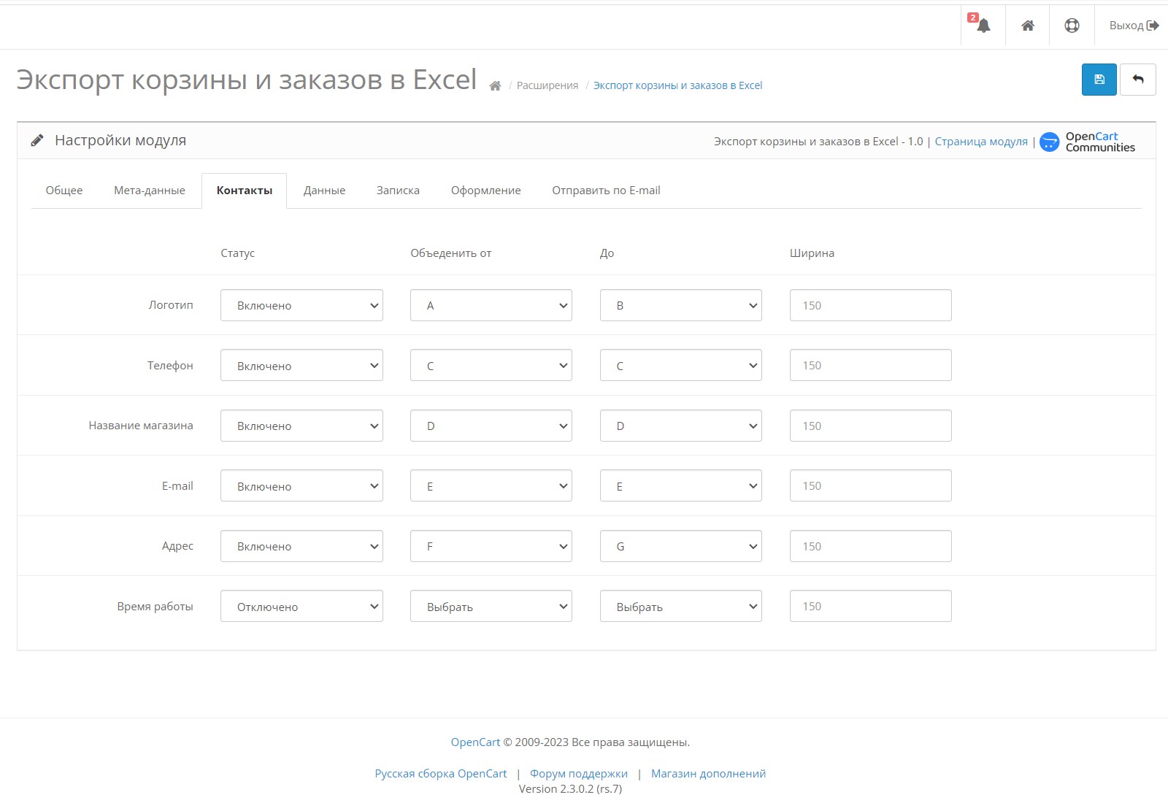Click the breadcrumb home icon
The width and height of the screenshot is (1168, 803).
click(495, 86)
